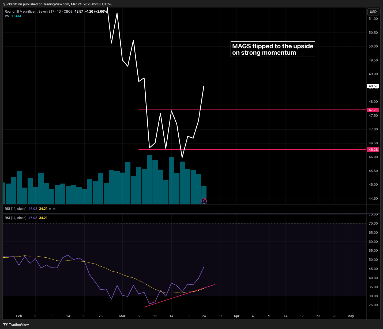Viewport: 383px width, 329px height.
Task: Click the 47.71 horizontal resistance line
Action: (x=252, y=110)
